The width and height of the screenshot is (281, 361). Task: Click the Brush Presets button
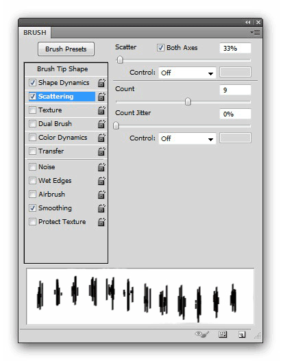[66, 49]
